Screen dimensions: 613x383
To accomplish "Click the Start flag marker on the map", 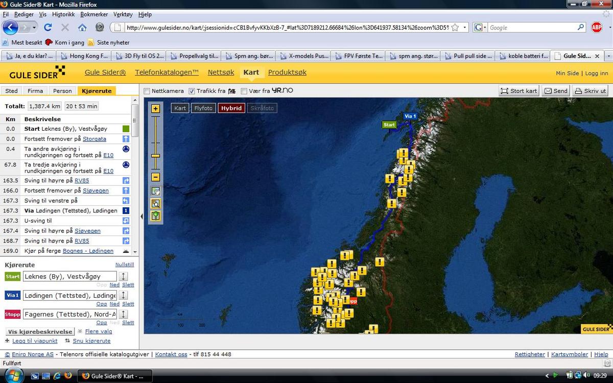I will [x=389, y=125].
